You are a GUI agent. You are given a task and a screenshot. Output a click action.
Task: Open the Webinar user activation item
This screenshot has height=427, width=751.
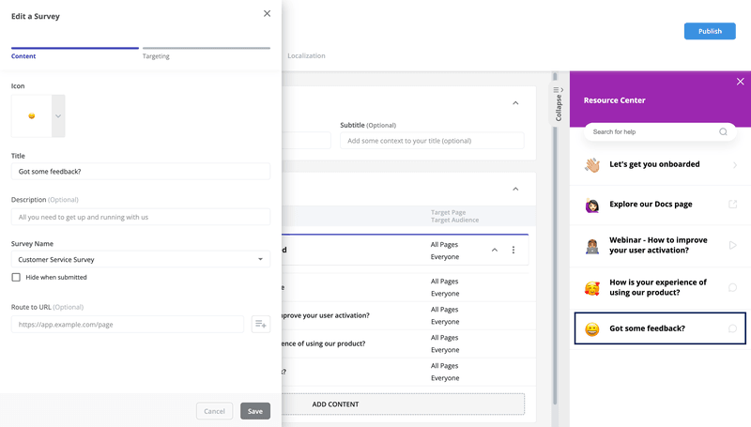coord(660,246)
